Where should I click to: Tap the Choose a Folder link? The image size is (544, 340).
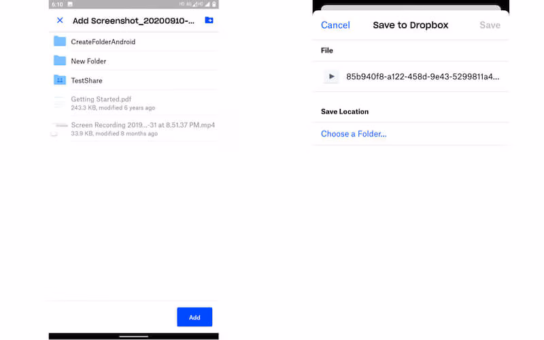354,134
